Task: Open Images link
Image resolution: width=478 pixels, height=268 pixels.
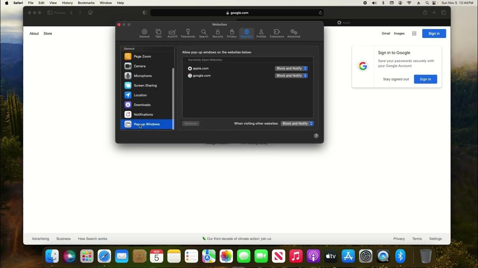Action: pyautogui.click(x=399, y=33)
